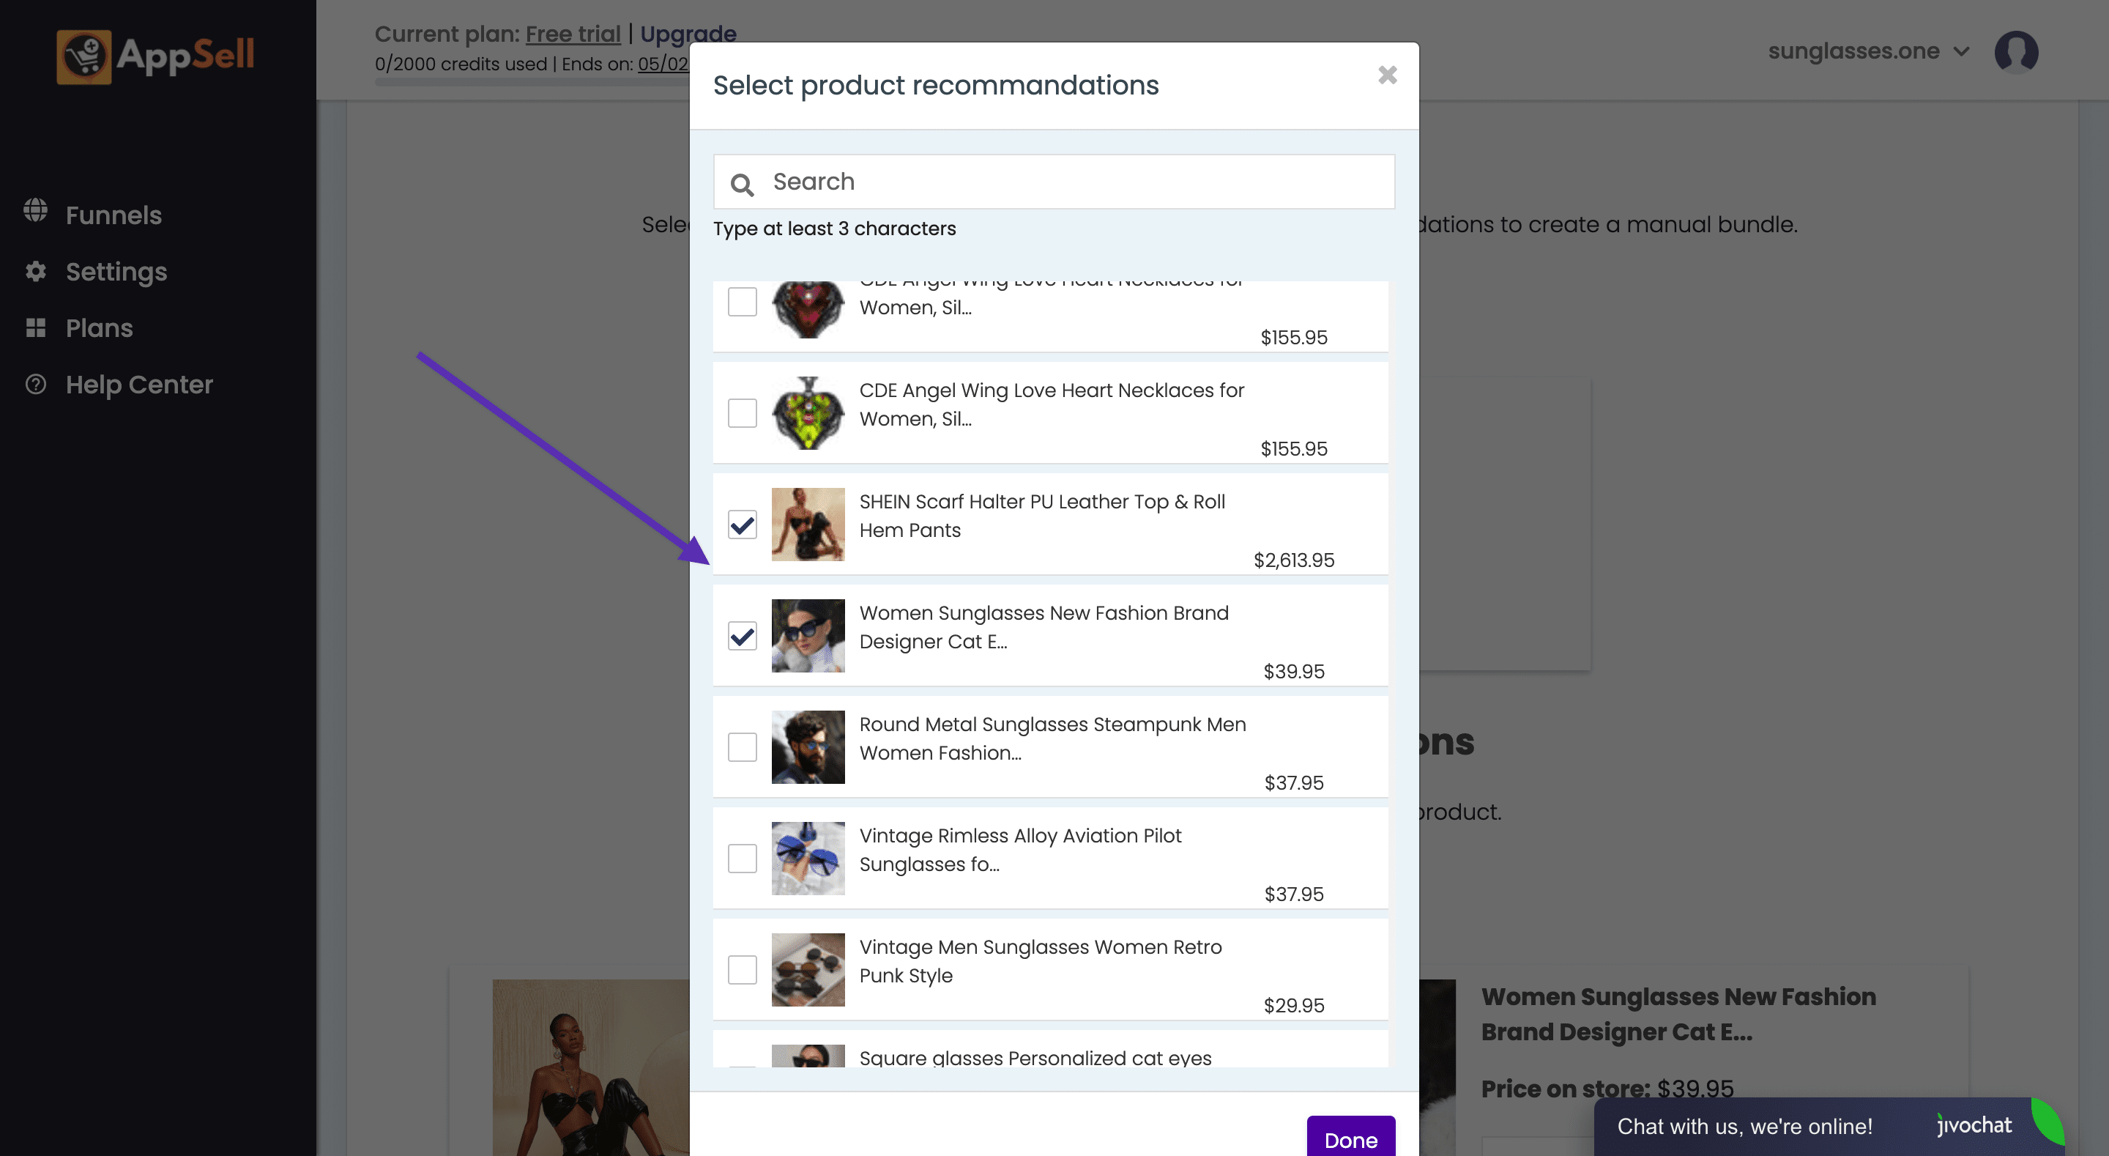2109x1156 pixels.
Task: Expand the sunglasses.one store dropdown
Action: coord(1867,51)
